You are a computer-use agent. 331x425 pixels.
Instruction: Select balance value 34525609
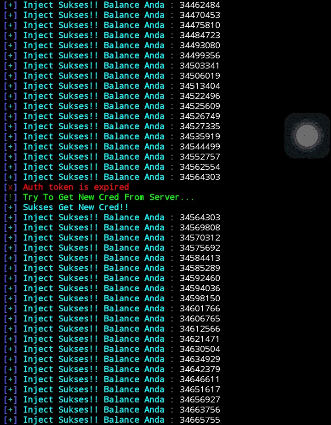click(200, 106)
